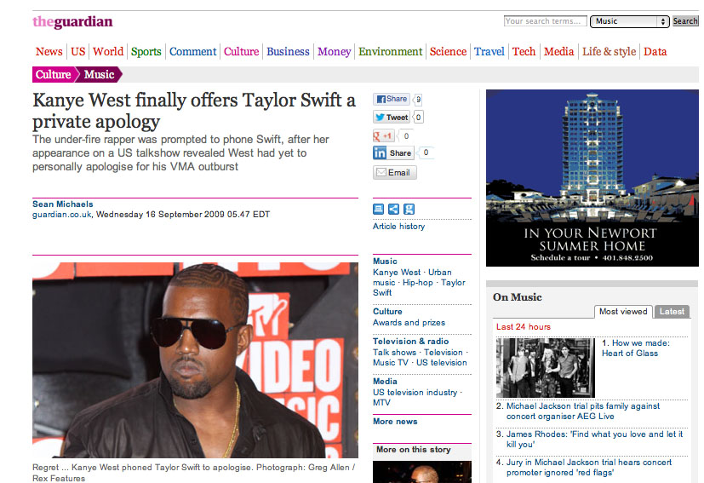Screen dimensions: 704x483
Task: Open the US section
Action: [78, 52]
